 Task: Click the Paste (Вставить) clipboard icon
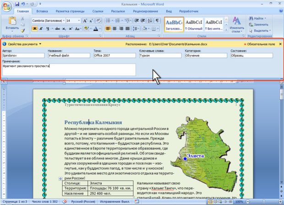[12, 21]
